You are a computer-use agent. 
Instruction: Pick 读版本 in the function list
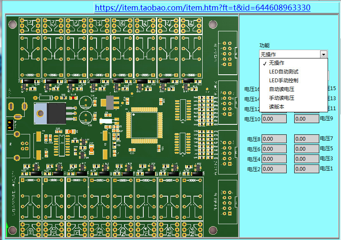[x=293, y=106]
